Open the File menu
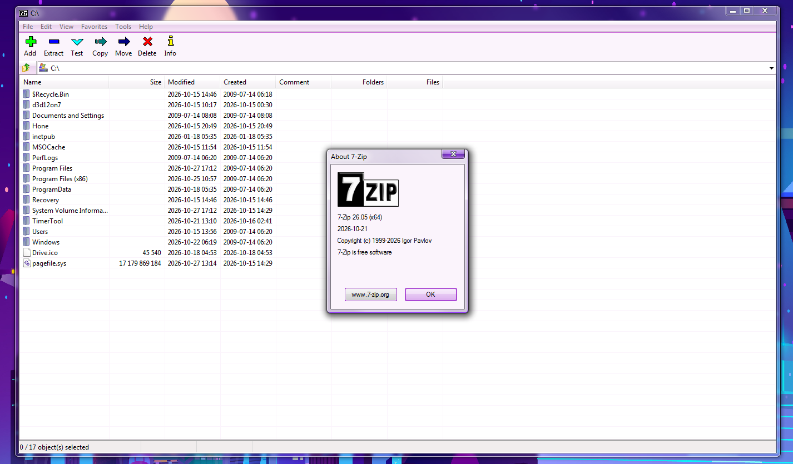793x464 pixels. [x=28, y=26]
